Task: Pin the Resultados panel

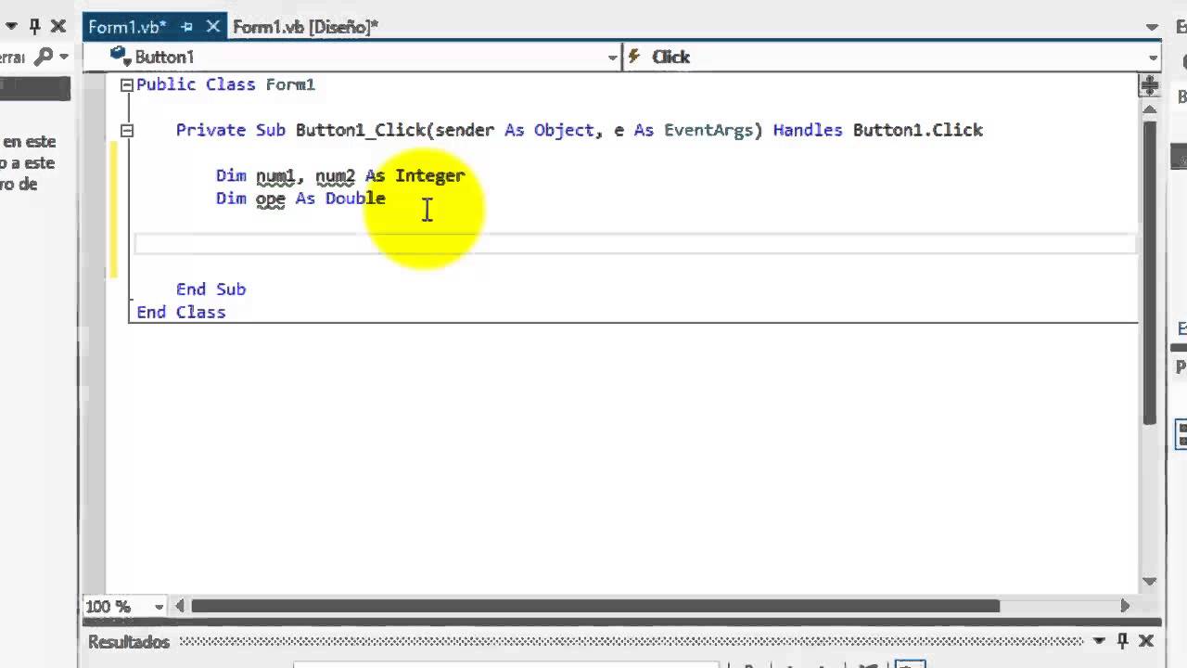Action: [1122, 641]
